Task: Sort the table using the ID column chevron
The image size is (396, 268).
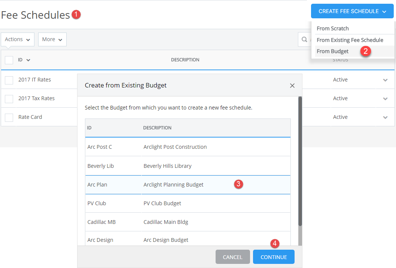Action: (x=29, y=59)
